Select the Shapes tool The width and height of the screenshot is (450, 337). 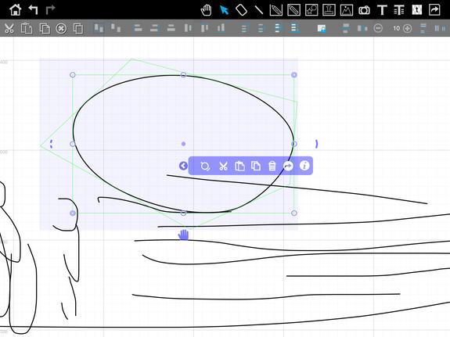point(311,10)
